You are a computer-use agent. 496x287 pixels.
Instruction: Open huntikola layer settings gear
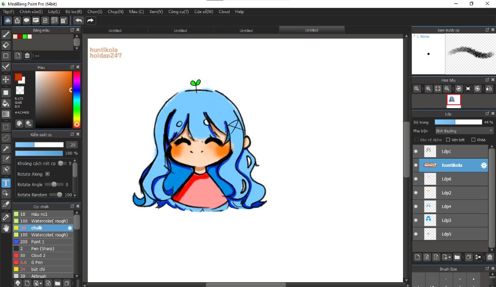tap(484, 165)
